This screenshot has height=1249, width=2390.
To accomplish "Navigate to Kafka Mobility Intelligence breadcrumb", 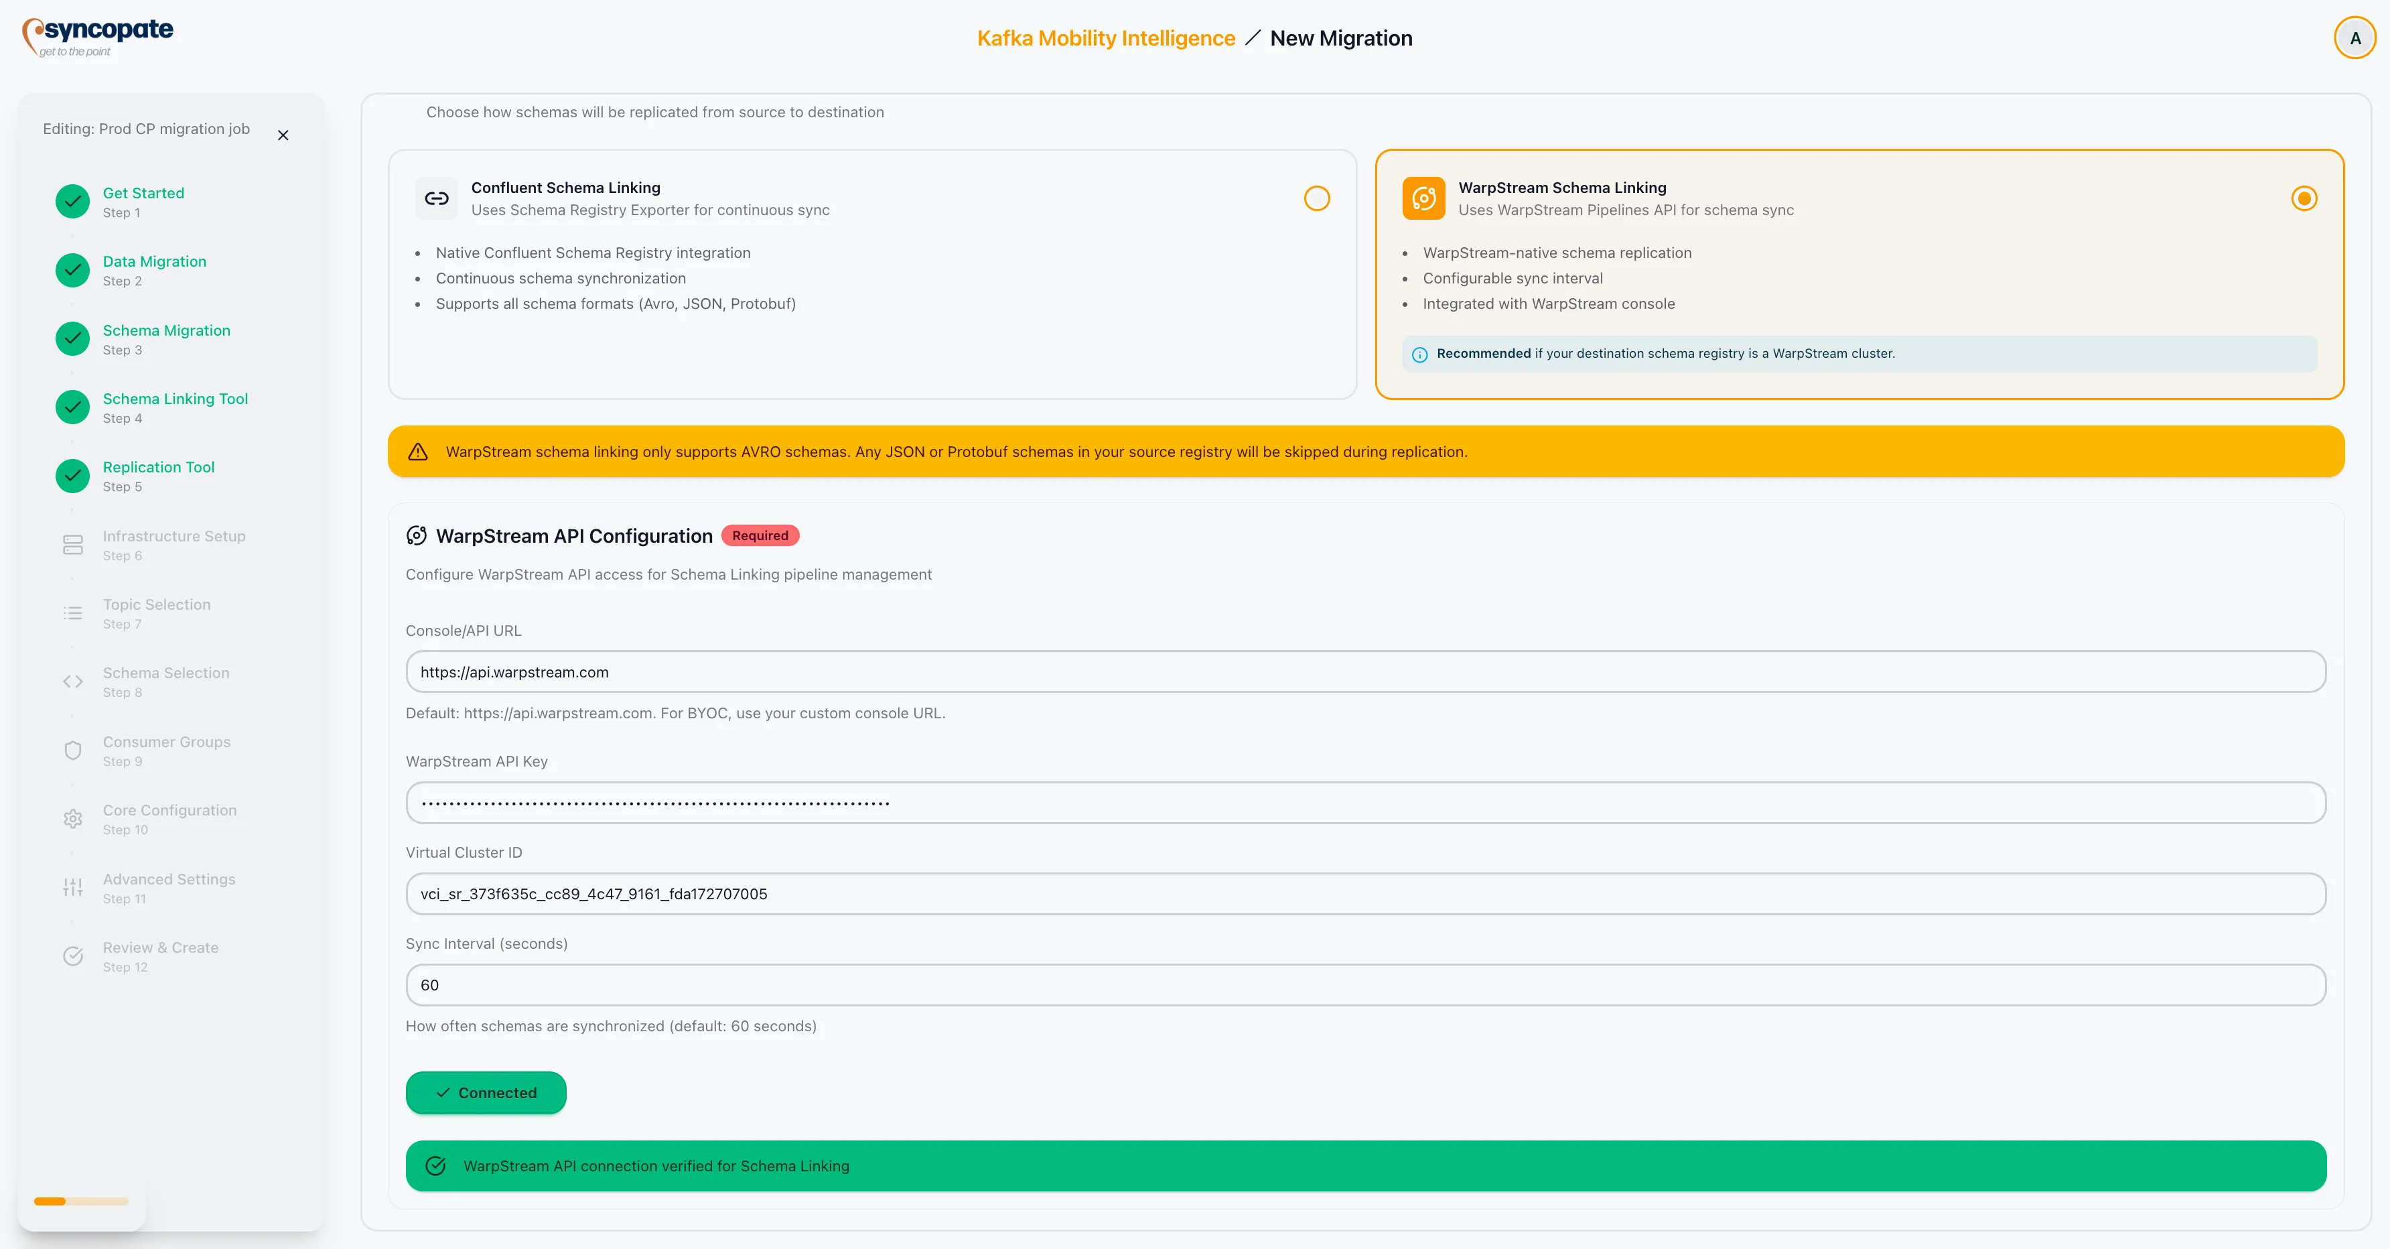I will pyautogui.click(x=1105, y=38).
